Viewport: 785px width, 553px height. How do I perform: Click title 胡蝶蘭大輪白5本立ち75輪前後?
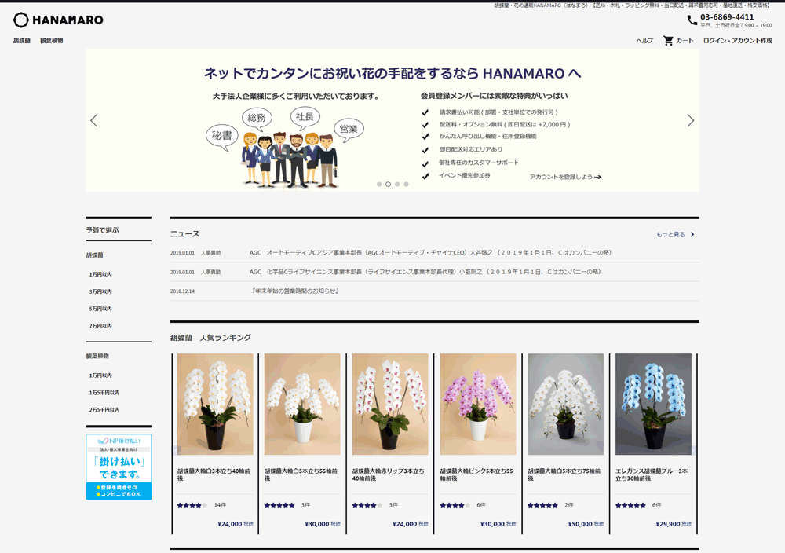(x=564, y=475)
